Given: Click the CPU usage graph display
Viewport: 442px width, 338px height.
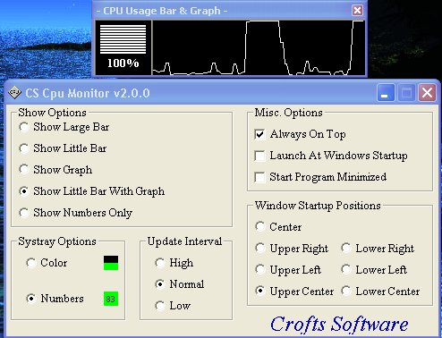Looking at the screenshot, I should (x=259, y=47).
